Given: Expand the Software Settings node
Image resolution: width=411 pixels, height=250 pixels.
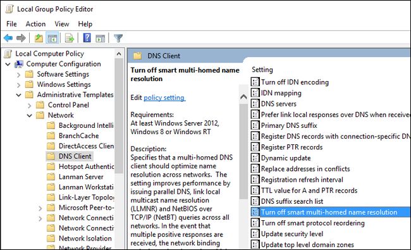Looking at the screenshot, I should point(18,75).
